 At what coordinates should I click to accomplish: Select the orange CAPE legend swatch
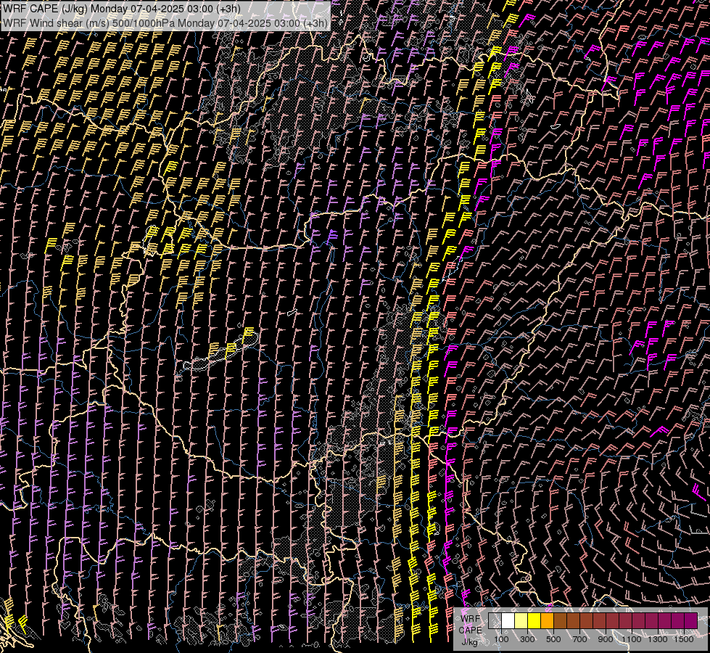coord(547,620)
